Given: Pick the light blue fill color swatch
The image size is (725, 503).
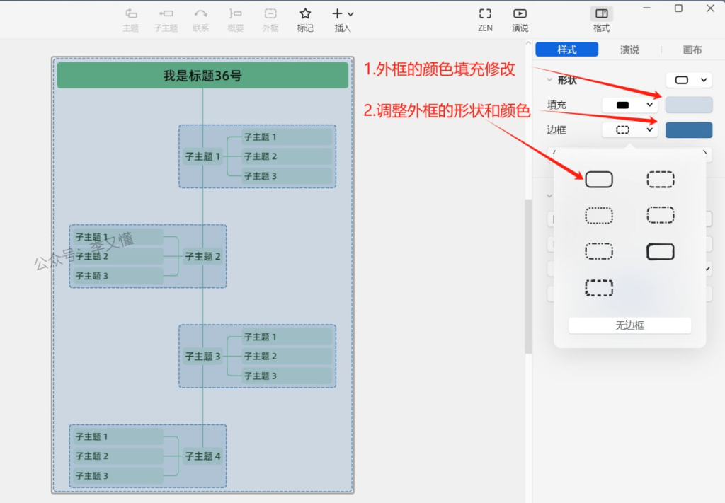Looking at the screenshot, I should pyautogui.click(x=688, y=105).
